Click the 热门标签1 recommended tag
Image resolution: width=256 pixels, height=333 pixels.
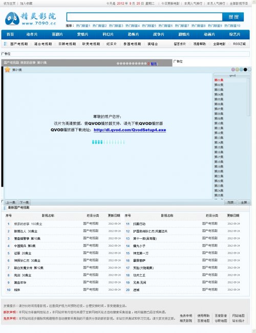pyautogui.click(x=83, y=26)
